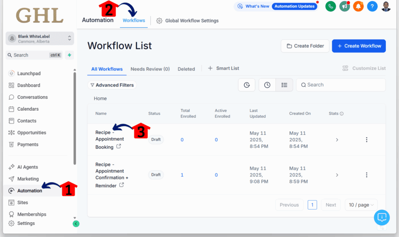Click the Stats info icon

(x=342, y=114)
